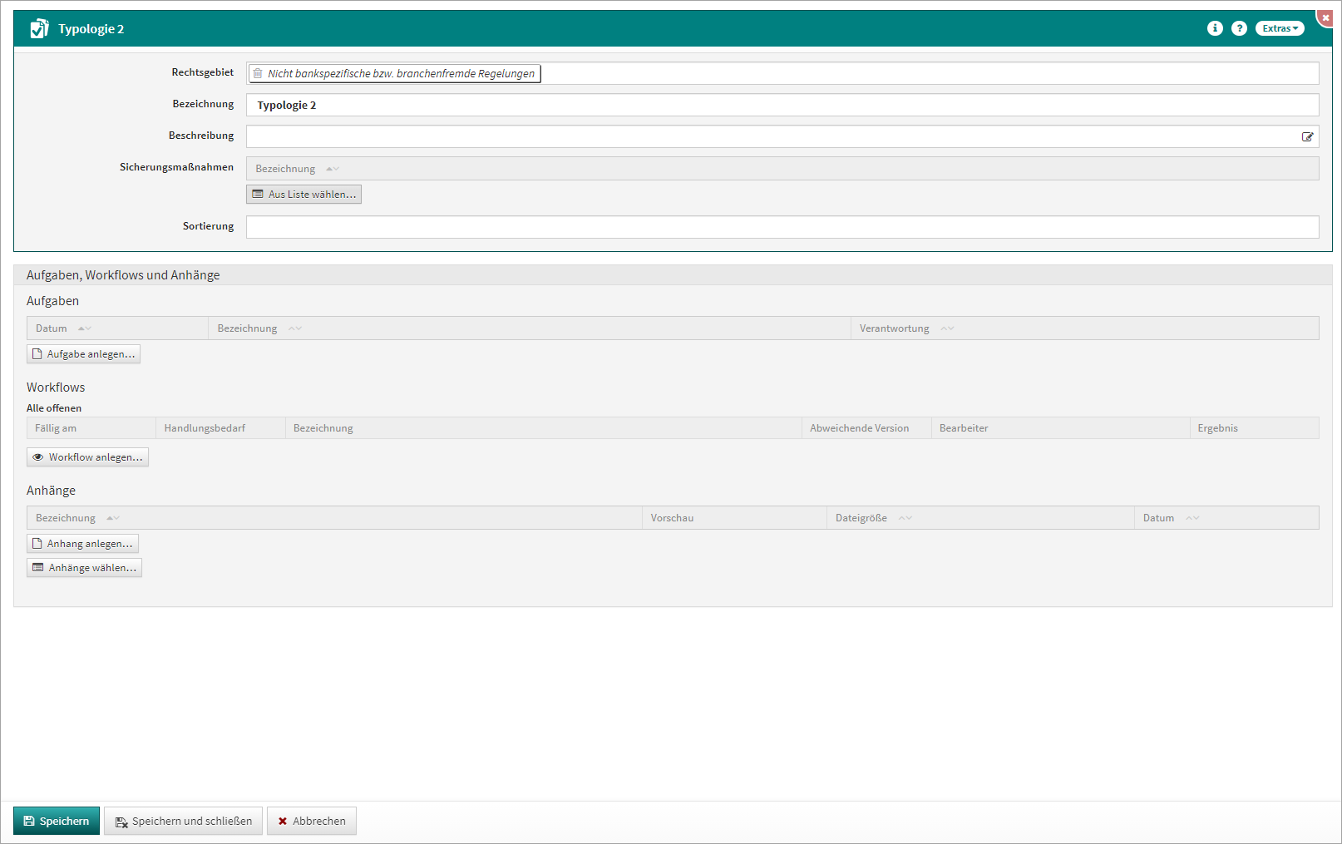Screen dimensions: 1342x844
Task: Click the edit icon in Beschreibung field
Action: coord(1307,136)
